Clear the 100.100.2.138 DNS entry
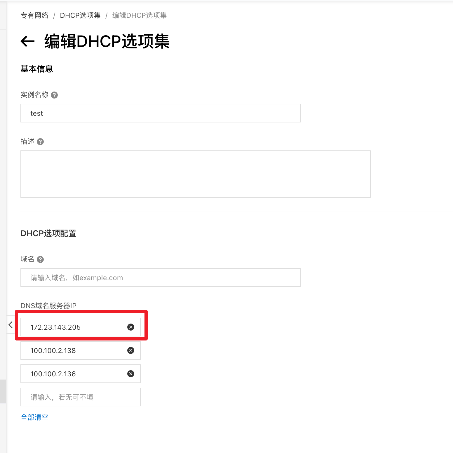Screen dimensions: 453x453 pyautogui.click(x=131, y=350)
